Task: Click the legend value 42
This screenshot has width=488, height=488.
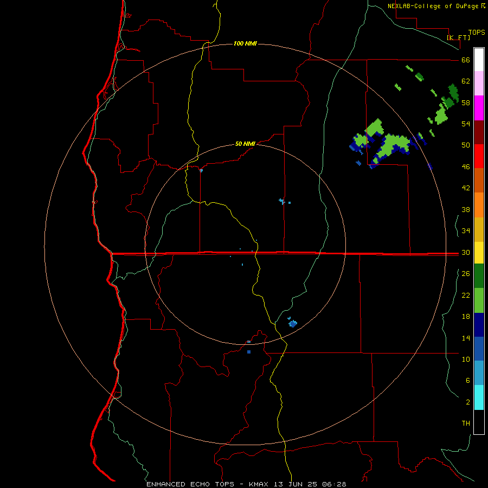Action: [466, 188]
